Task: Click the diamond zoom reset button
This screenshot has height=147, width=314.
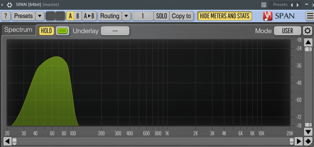Action: (x=308, y=142)
